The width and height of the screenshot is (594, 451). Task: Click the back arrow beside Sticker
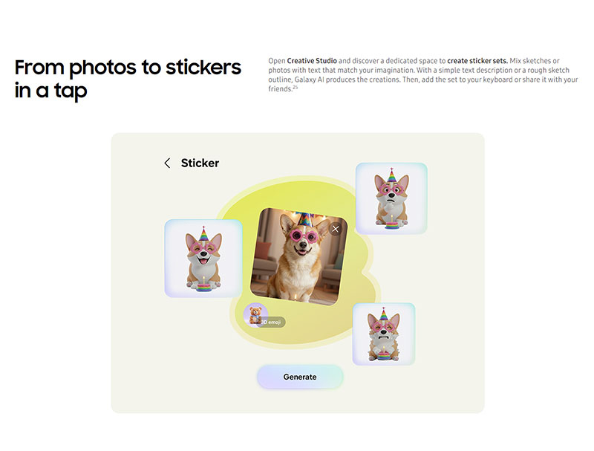coord(167,163)
